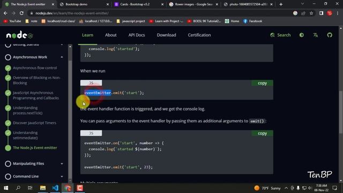
Task: Select the About nav item
Action: 111,35
